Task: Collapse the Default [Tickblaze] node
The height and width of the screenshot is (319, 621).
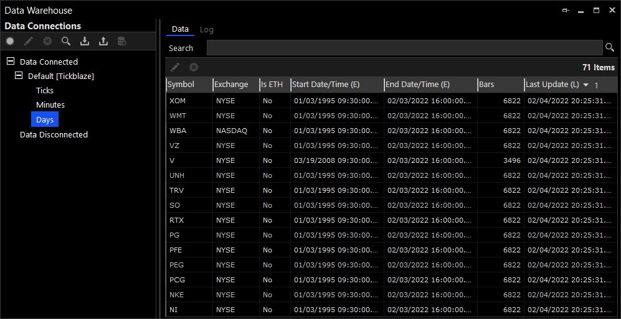Action: click(x=19, y=76)
